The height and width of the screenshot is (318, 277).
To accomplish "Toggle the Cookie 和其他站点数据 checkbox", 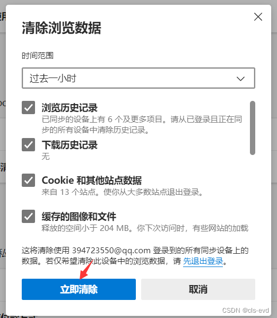I will [x=28, y=180].
